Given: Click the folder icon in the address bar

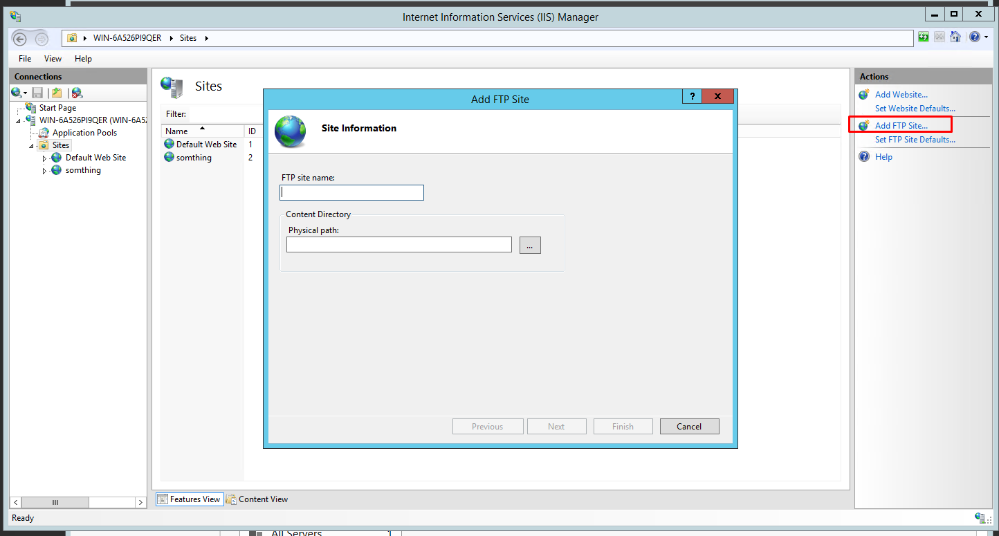Looking at the screenshot, I should pos(72,38).
